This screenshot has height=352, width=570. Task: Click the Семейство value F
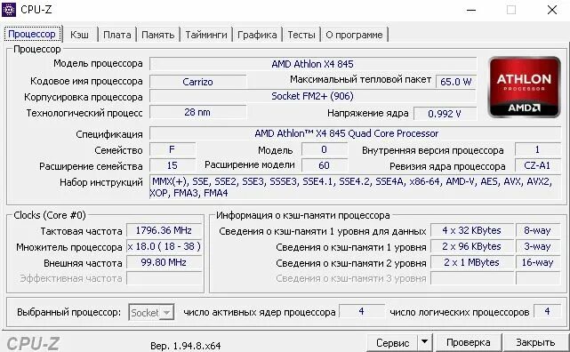pos(173,149)
